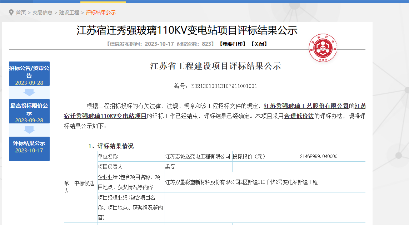Click the underlined 江苏秀强玻璃工艺股份有限公司 text

tap(306, 106)
